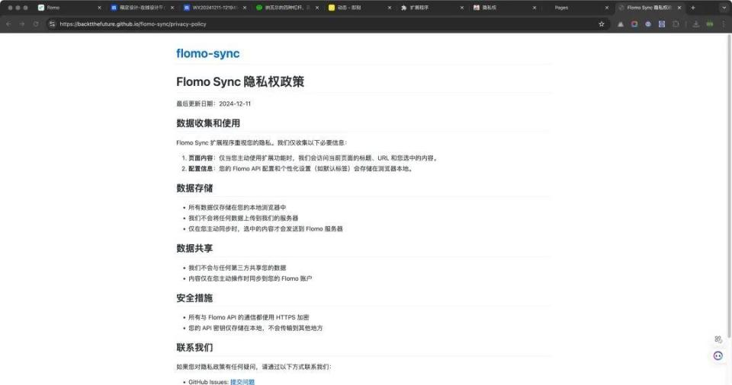The width and height of the screenshot is (732, 385).
Task: Open the Extensions puzzle menu
Action: tap(676, 24)
